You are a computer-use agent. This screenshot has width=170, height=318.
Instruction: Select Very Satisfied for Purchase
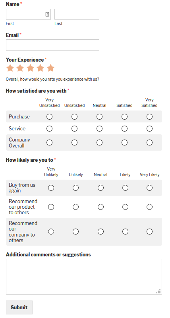pos(149,116)
